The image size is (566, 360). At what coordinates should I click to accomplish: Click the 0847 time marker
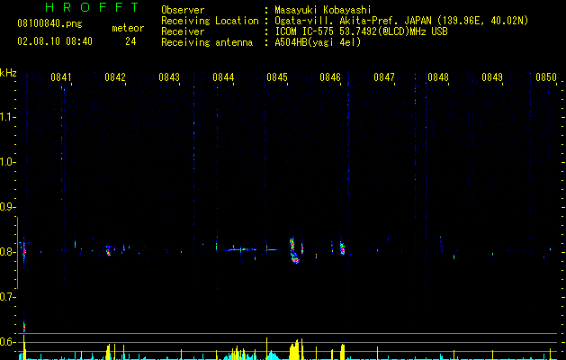(384, 77)
